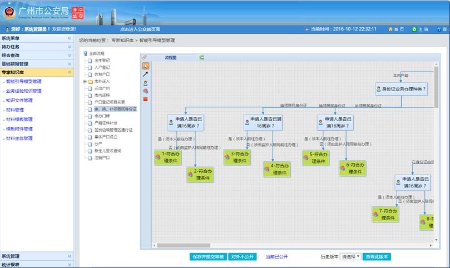Select the 身份证业务办理种类 flowchart node
The height and width of the screenshot is (268, 450).
point(401,88)
